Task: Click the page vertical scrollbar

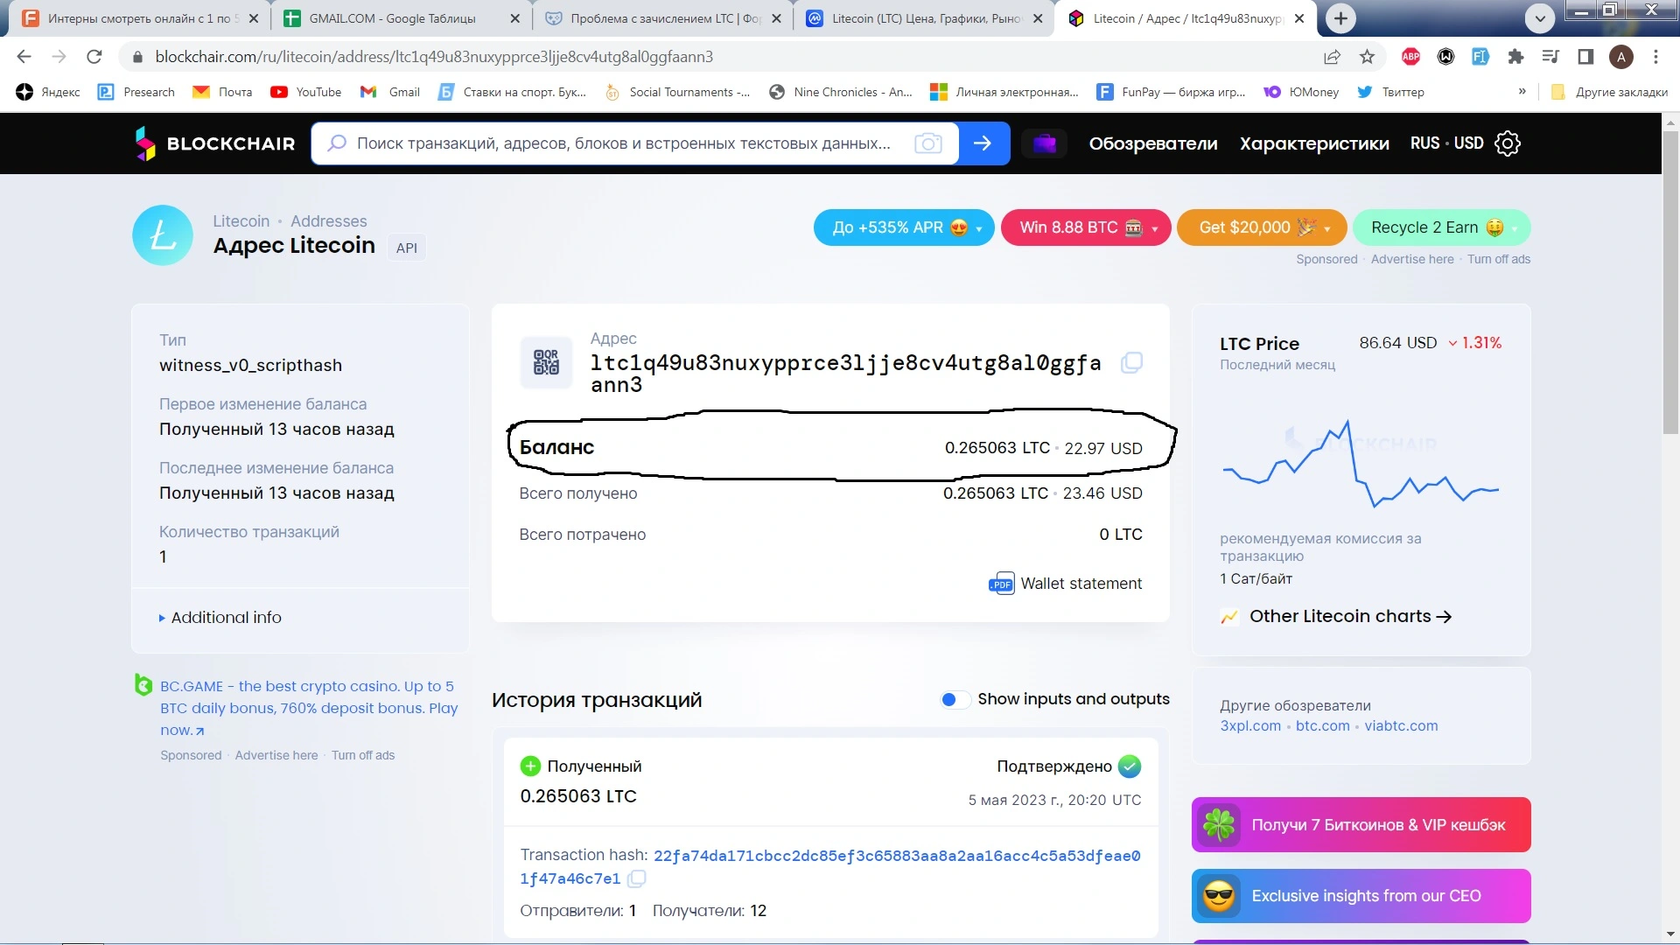Action: [x=1670, y=284]
